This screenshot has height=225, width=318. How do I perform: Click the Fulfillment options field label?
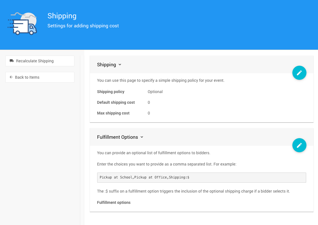[x=114, y=202]
